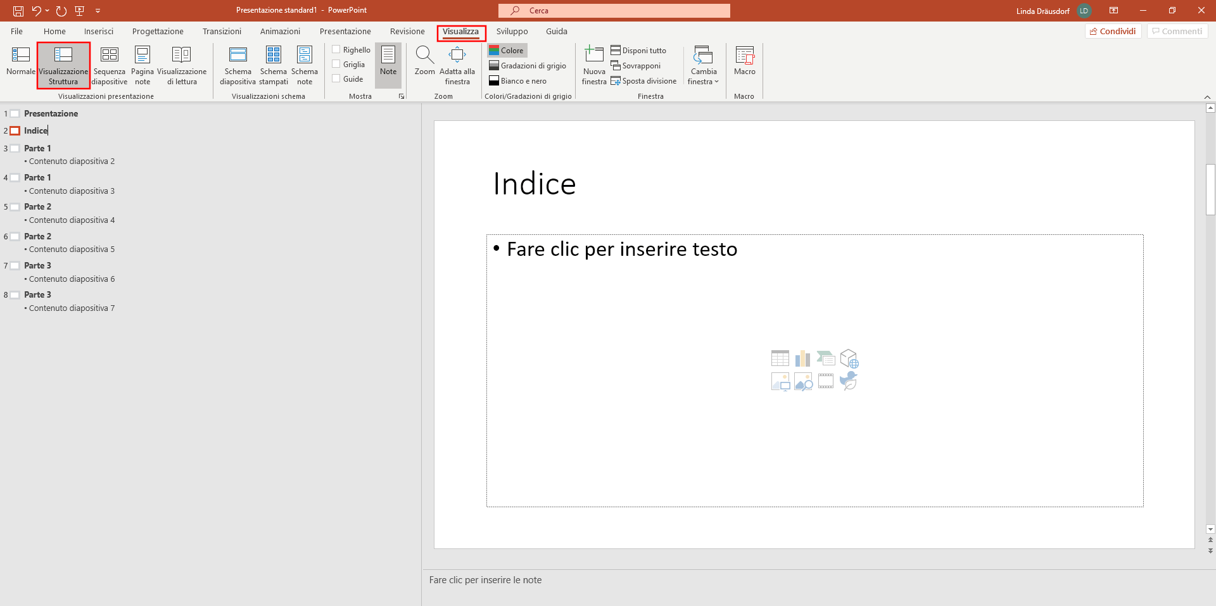Click the notes field 'Fare clic per inserire le note'
This screenshot has height=606, width=1216.
485,580
